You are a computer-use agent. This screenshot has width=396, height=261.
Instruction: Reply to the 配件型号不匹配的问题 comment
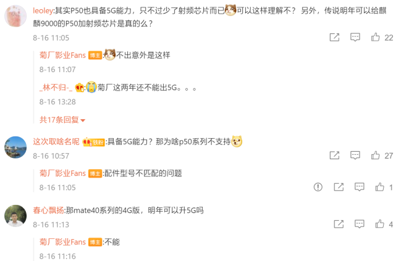pos(359,187)
